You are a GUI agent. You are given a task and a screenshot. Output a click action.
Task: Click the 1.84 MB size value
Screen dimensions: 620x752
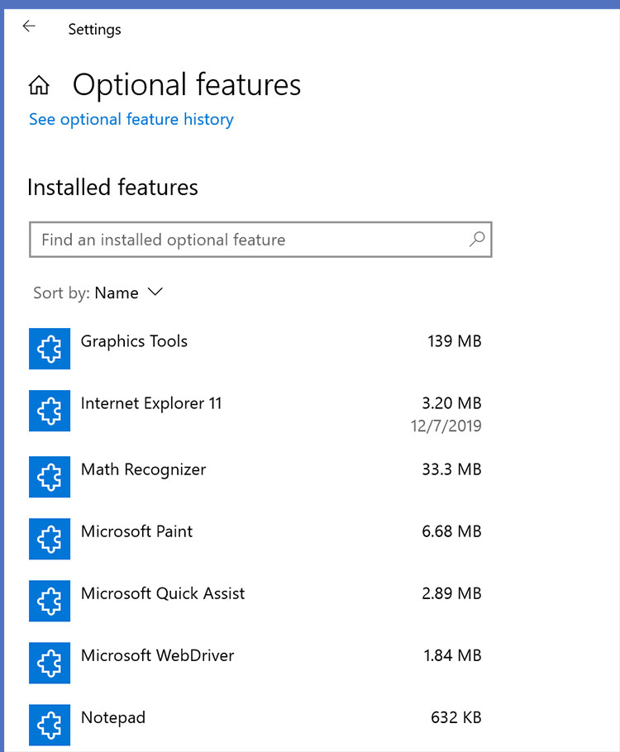pyautogui.click(x=452, y=655)
